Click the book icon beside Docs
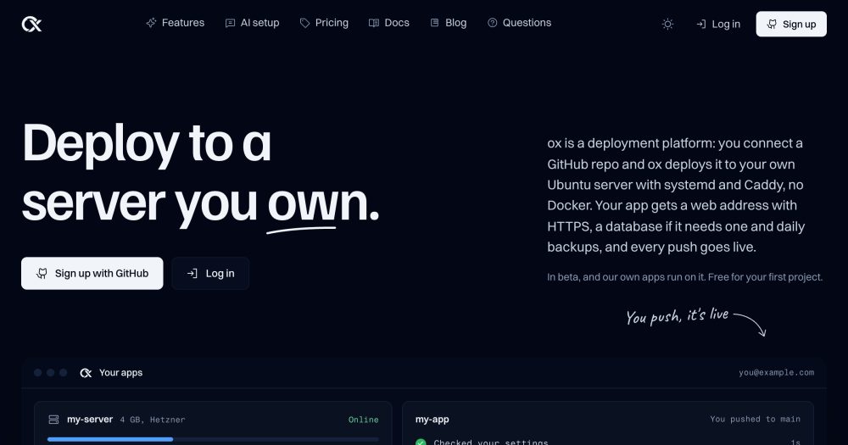 pos(374,23)
